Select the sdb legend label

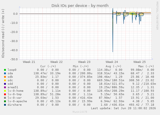point(10,77)
